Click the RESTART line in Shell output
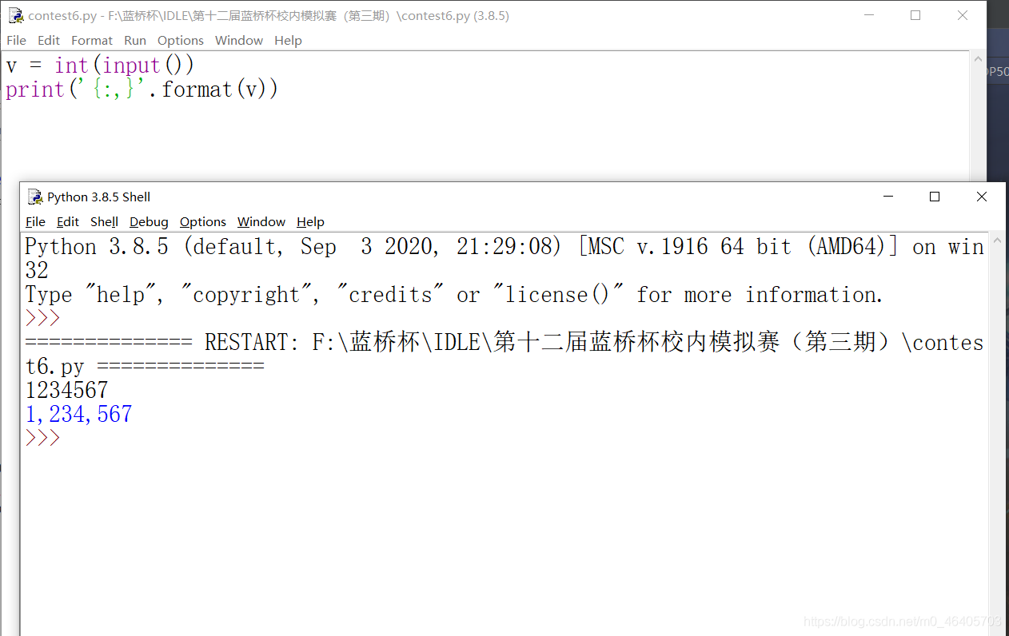 click(504, 354)
